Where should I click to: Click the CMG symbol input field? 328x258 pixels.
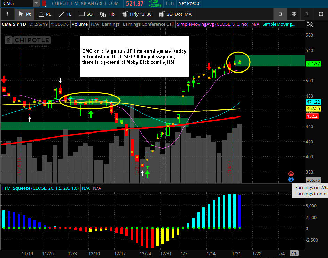[x=17, y=3]
